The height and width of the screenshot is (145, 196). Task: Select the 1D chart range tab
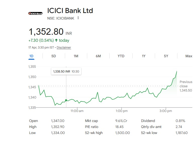tap(31, 56)
